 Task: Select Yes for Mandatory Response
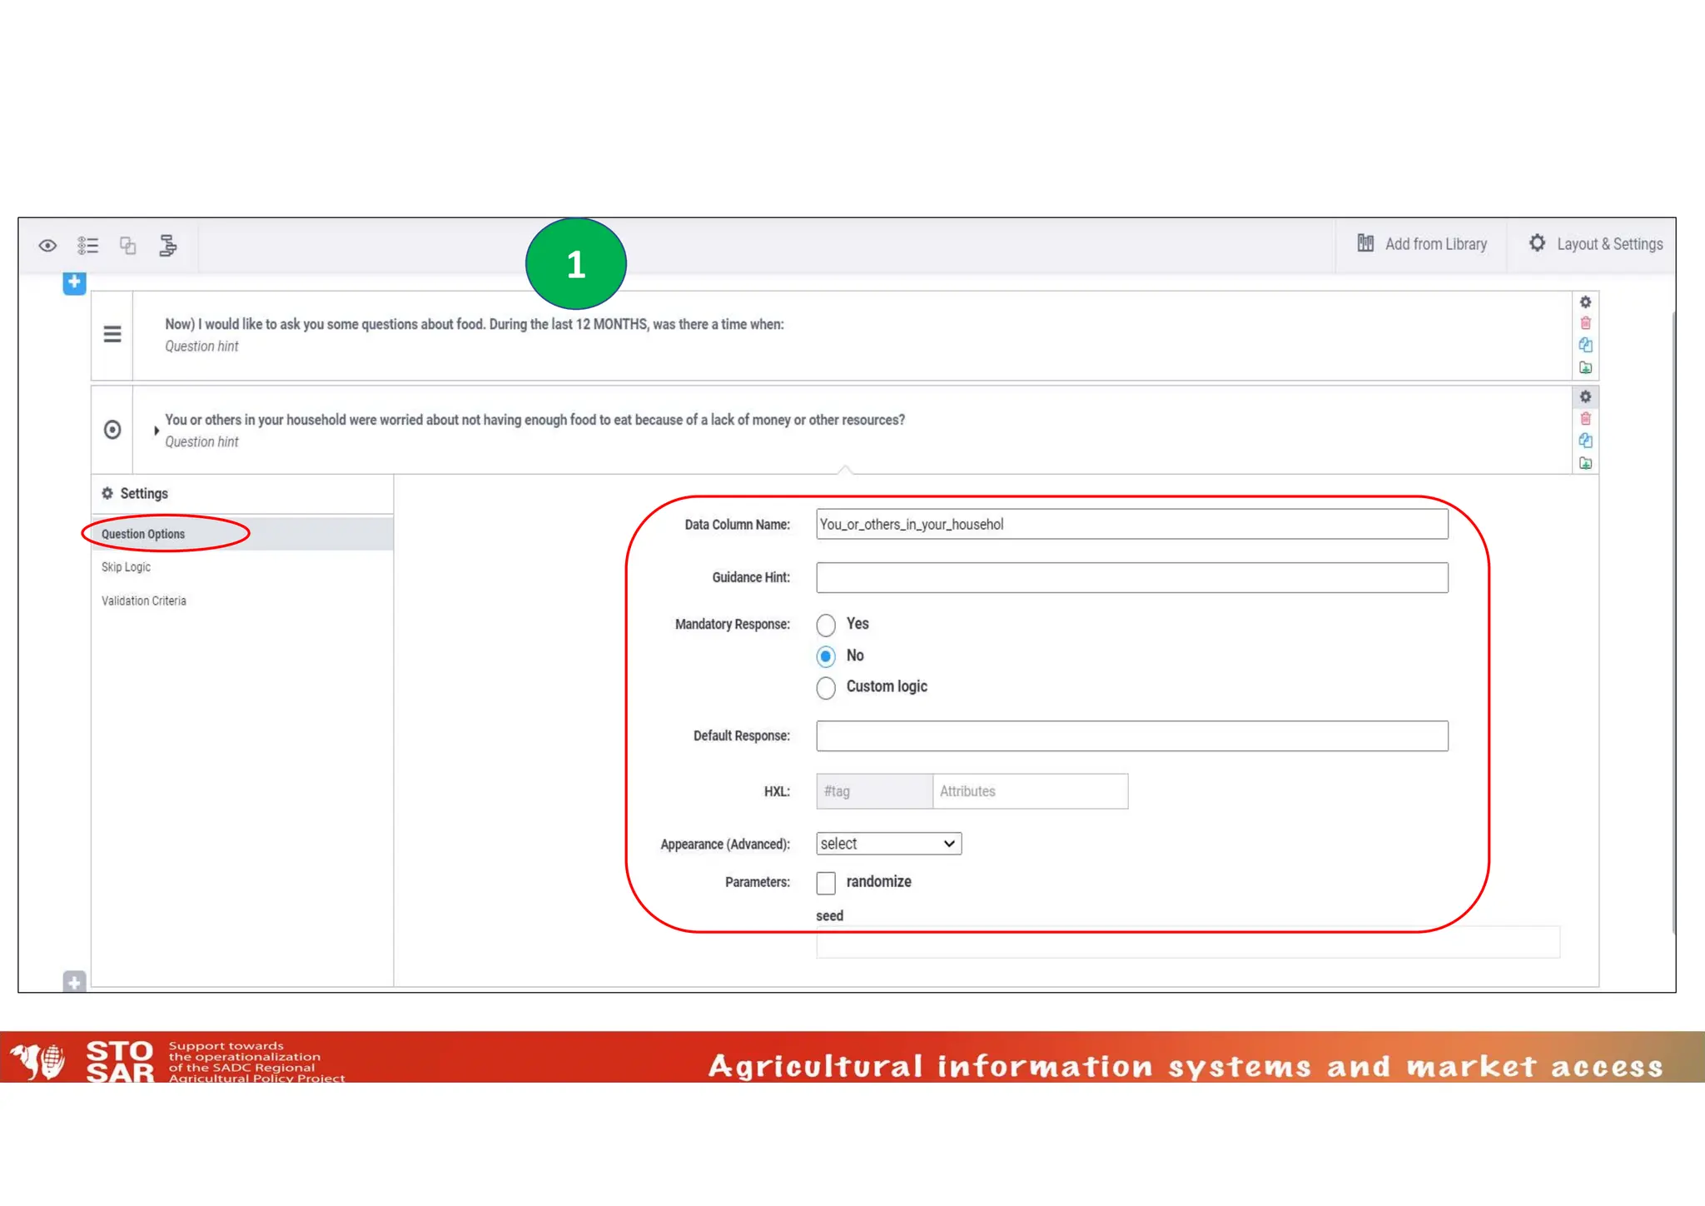point(826,625)
